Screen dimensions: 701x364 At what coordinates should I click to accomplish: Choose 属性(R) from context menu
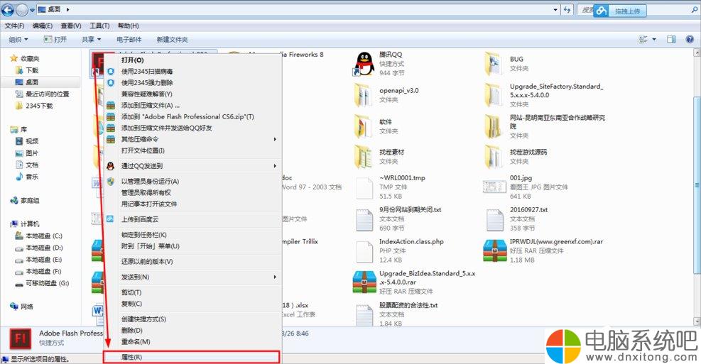pos(192,357)
